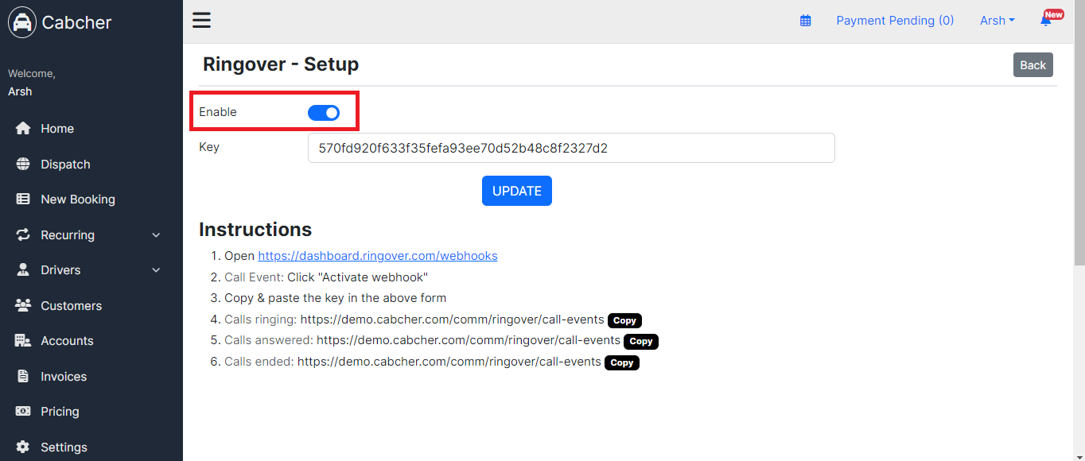Disable the Ringover Enable switch

point(324,113)
